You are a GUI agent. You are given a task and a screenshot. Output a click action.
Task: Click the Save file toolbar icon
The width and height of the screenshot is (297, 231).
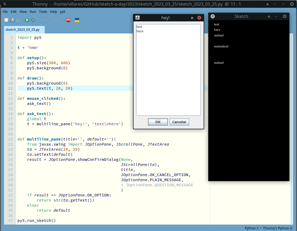[x=18, y=20]
